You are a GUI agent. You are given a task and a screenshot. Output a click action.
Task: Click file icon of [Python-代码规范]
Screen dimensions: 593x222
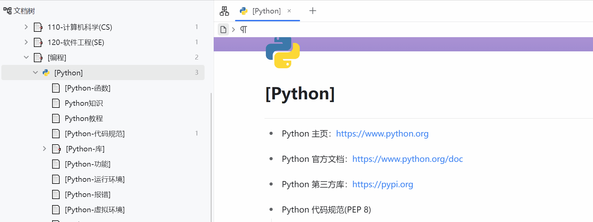[x=56, y=134]
